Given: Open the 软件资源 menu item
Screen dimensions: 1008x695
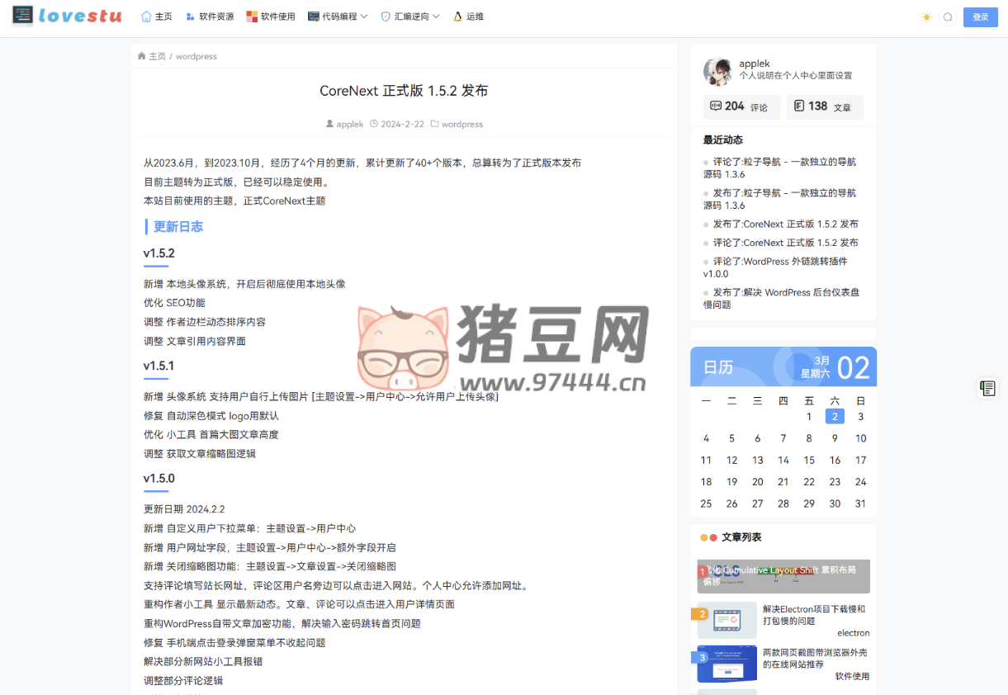Looking at the screenshot, I should [x=210, y=17].
